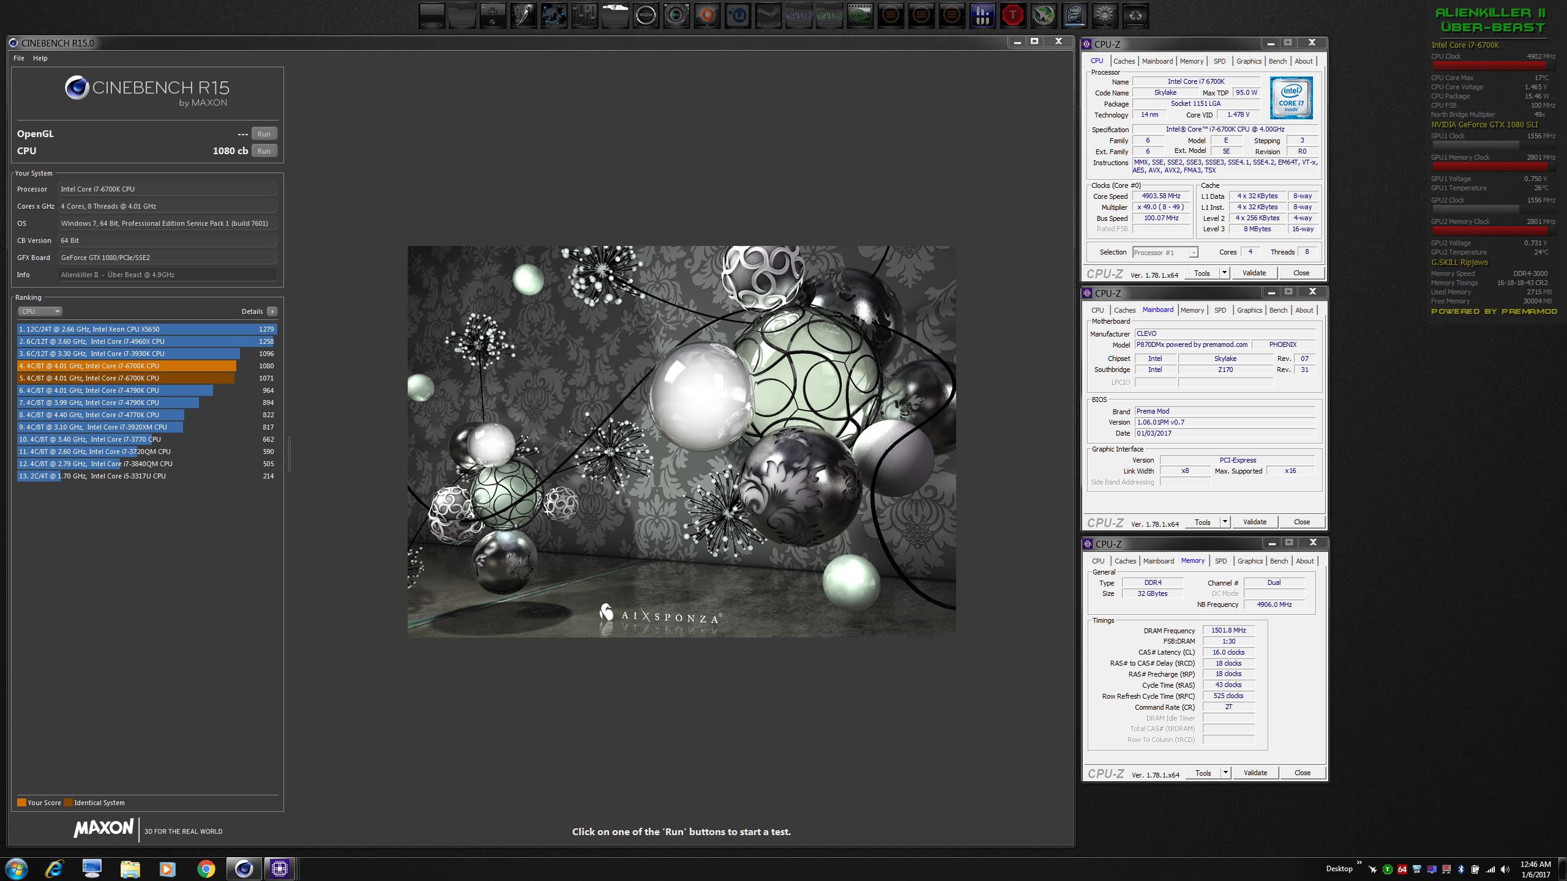The image size is (1567, 881).
Task: Open the CPU ranking type dropdown in Cinebench
Action: 40,311
